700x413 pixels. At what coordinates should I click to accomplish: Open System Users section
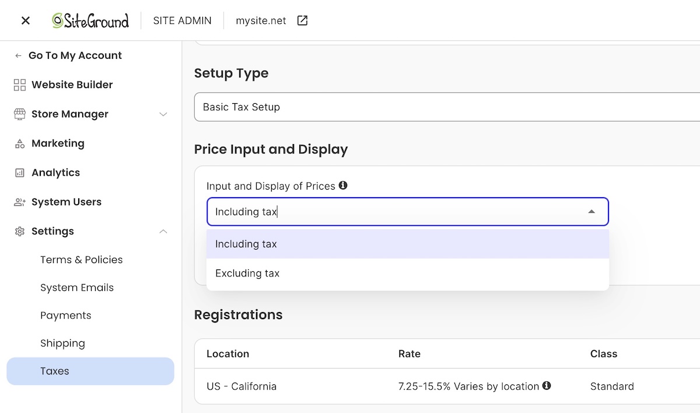pyautogui.click(x=66, y=202)
